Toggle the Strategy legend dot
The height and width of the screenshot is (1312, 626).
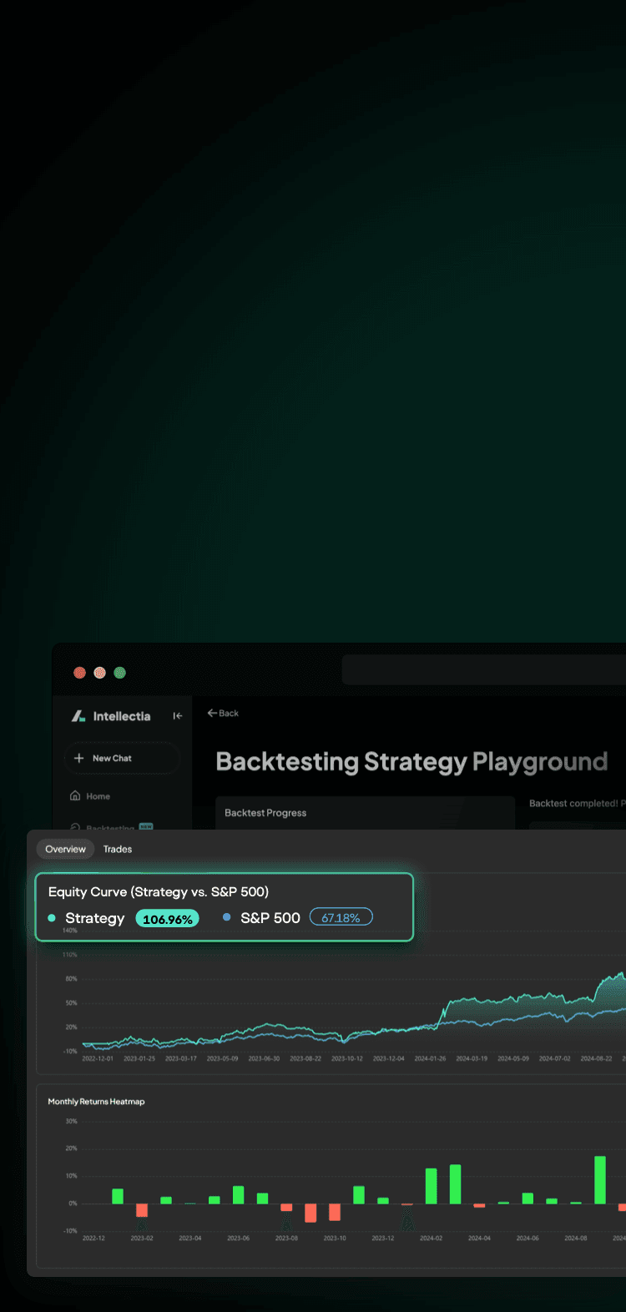point(52,918)
